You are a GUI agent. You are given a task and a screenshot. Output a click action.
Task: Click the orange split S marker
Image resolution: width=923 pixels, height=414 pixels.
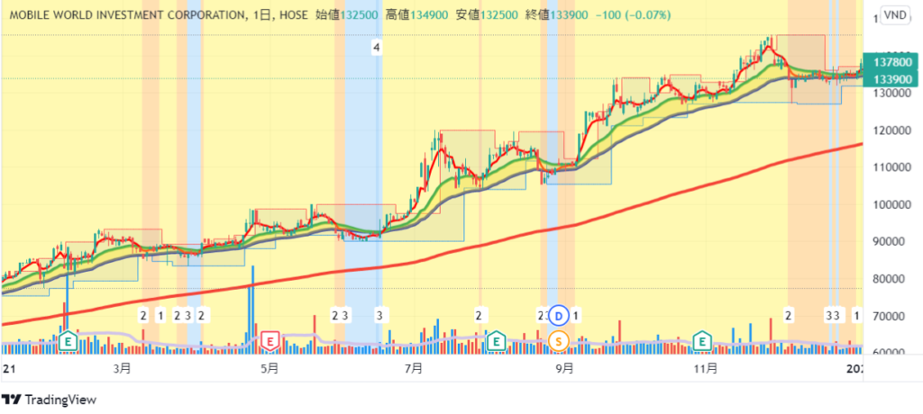coord(559,340)
